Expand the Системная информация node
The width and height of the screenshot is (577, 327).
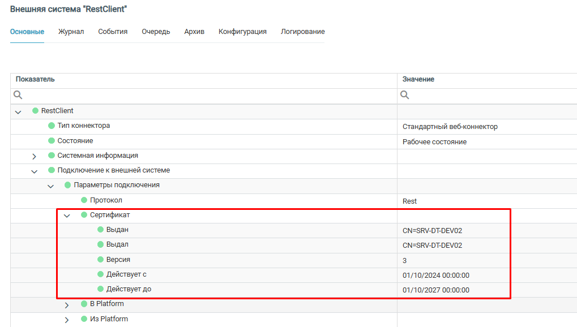(35, 156)
